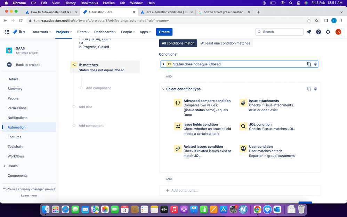Screen dimensions: 347x217
Task: Switch to How to Auto-update Start tab
Action: tap(51, 12)
